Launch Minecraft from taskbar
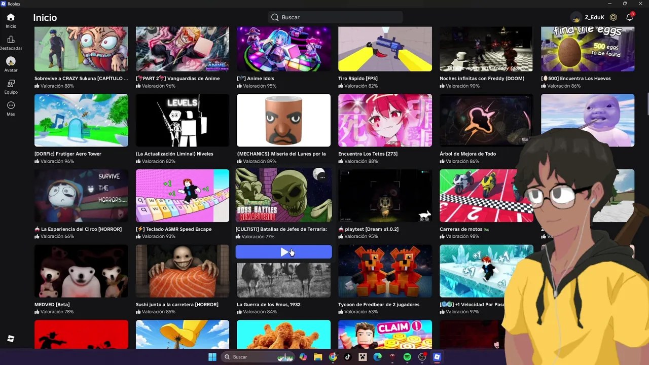Viewport: 649px width, 365px height. (x=363, y=357)
